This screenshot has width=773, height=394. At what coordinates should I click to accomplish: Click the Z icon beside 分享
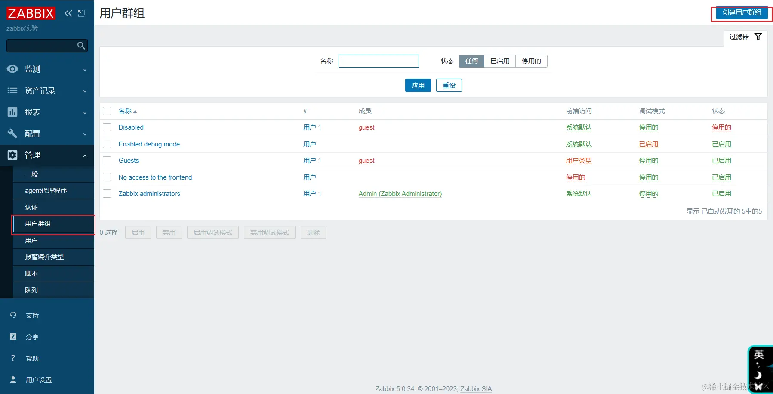13,337
